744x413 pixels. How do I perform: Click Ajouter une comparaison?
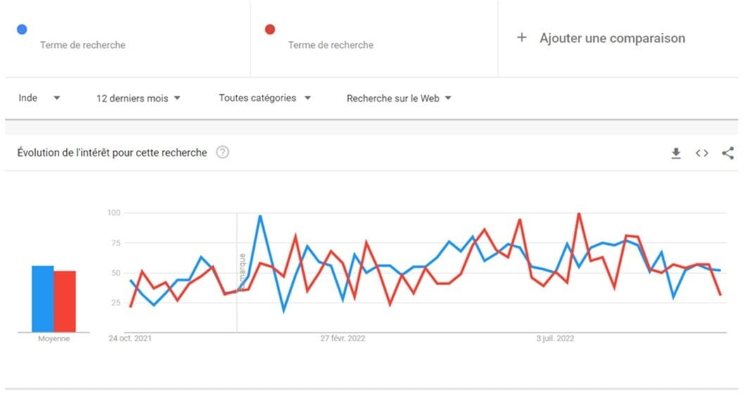[x=612, y=38]
